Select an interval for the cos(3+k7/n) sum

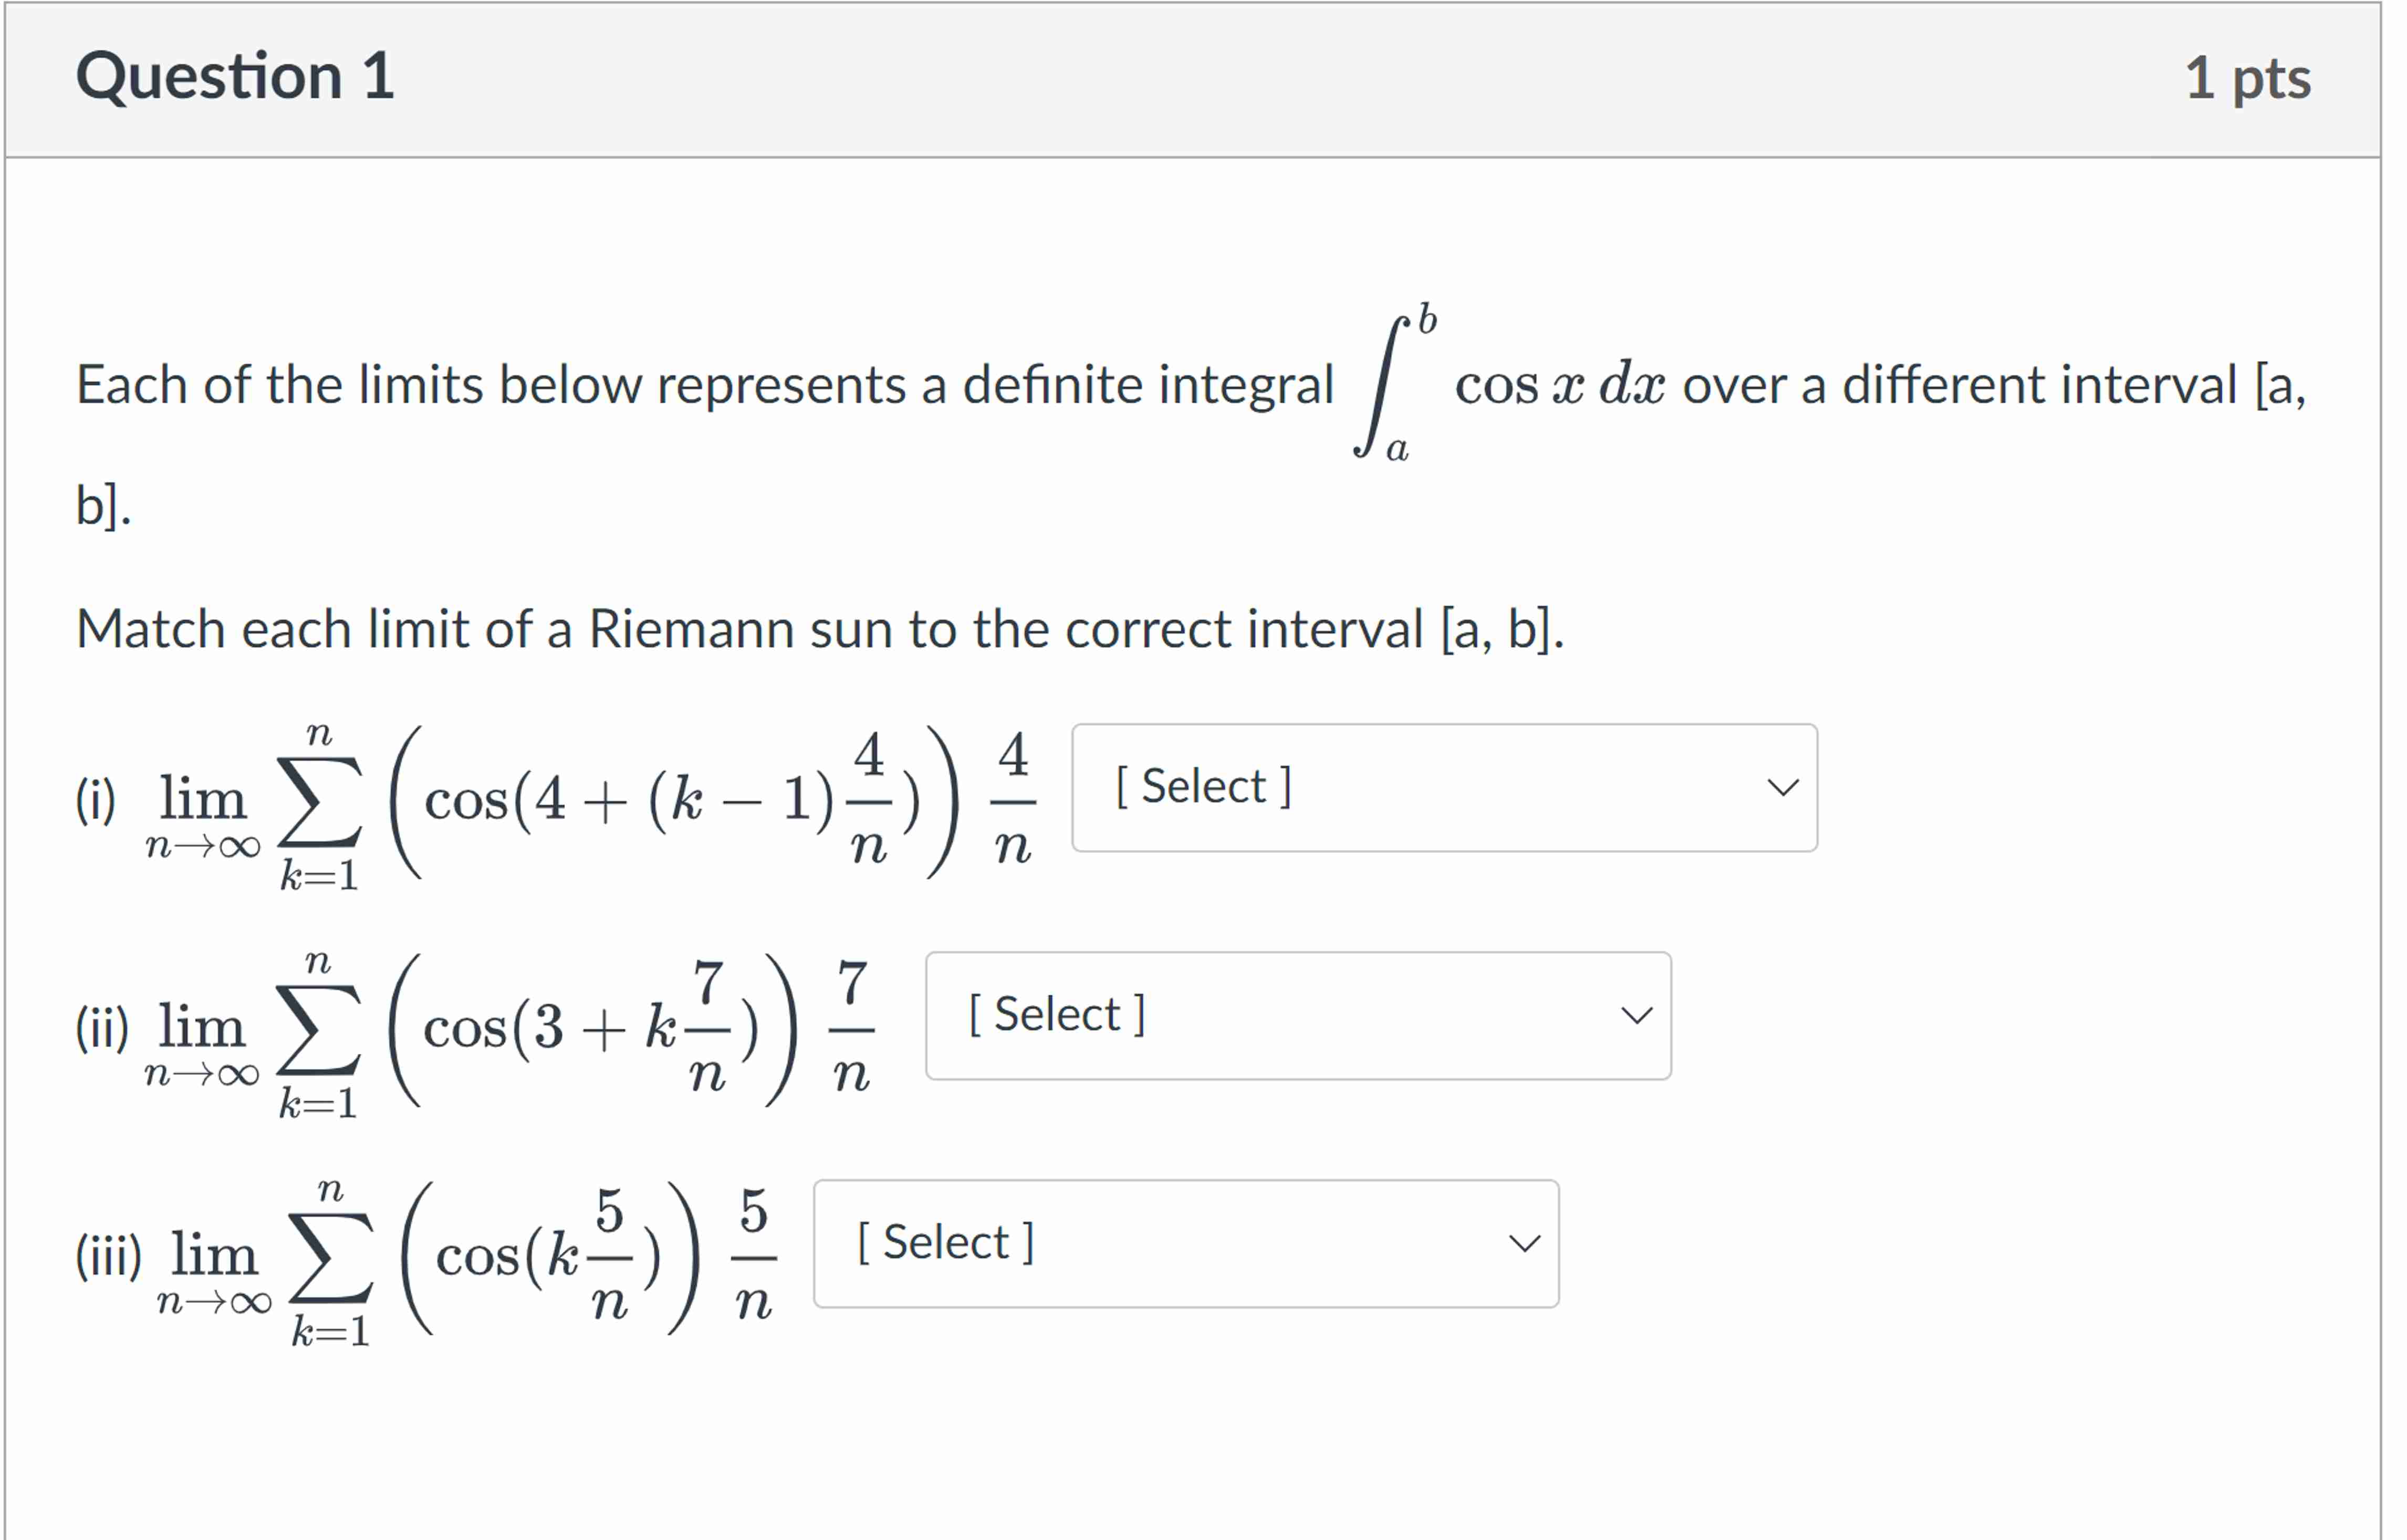tap(1297, 1016)
